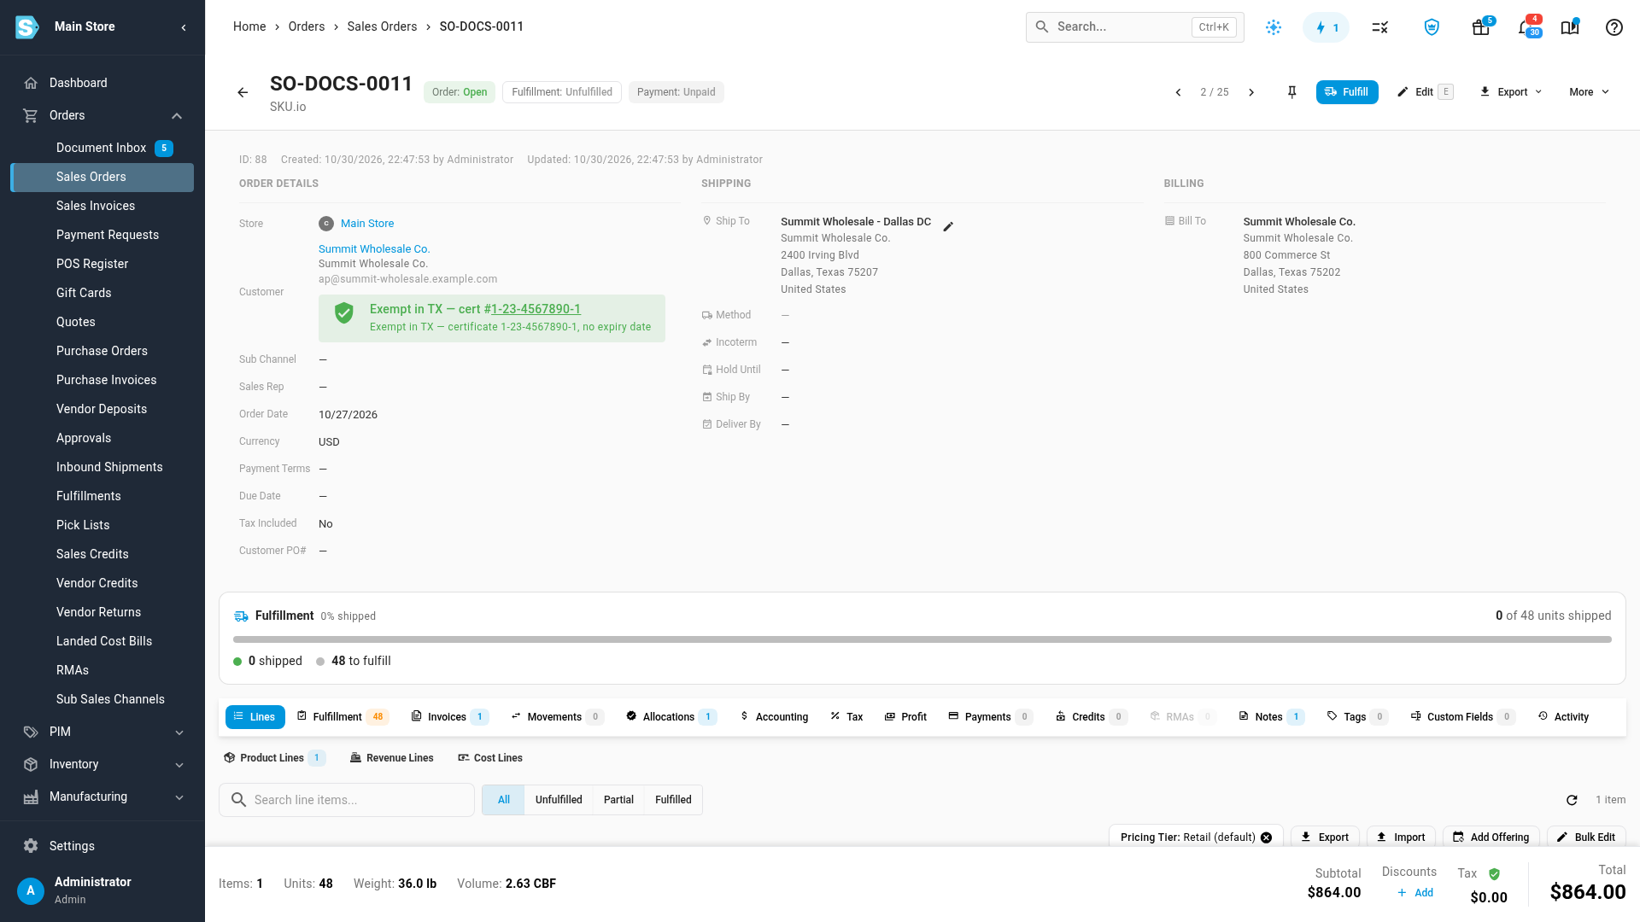Open the Allocations tab
1640x922 pixels.
[671, 717]
